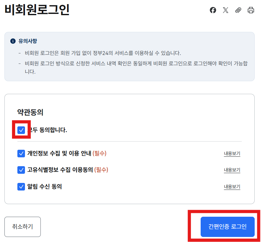Viewport: 261px width, 242px height.
Task: Print page using printer icon
Action: pos(251,10)
